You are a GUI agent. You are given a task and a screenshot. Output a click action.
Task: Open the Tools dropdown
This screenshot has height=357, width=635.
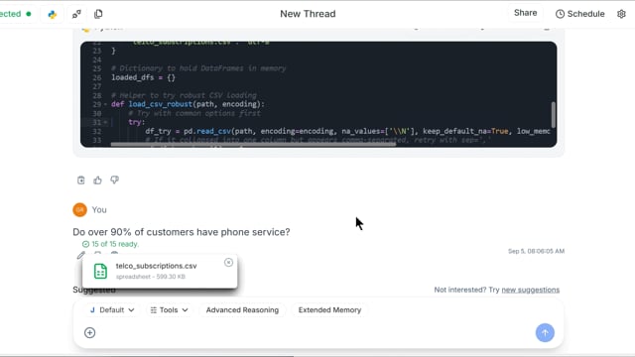(169, 310)
